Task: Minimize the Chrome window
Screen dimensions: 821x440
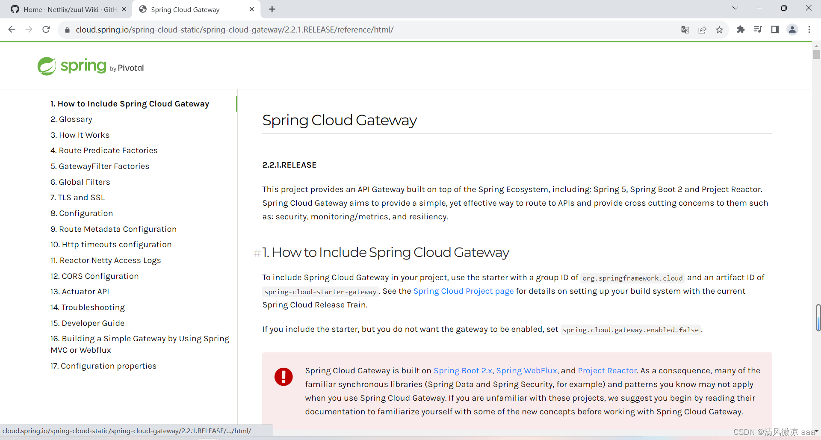Action: [759, 8]
